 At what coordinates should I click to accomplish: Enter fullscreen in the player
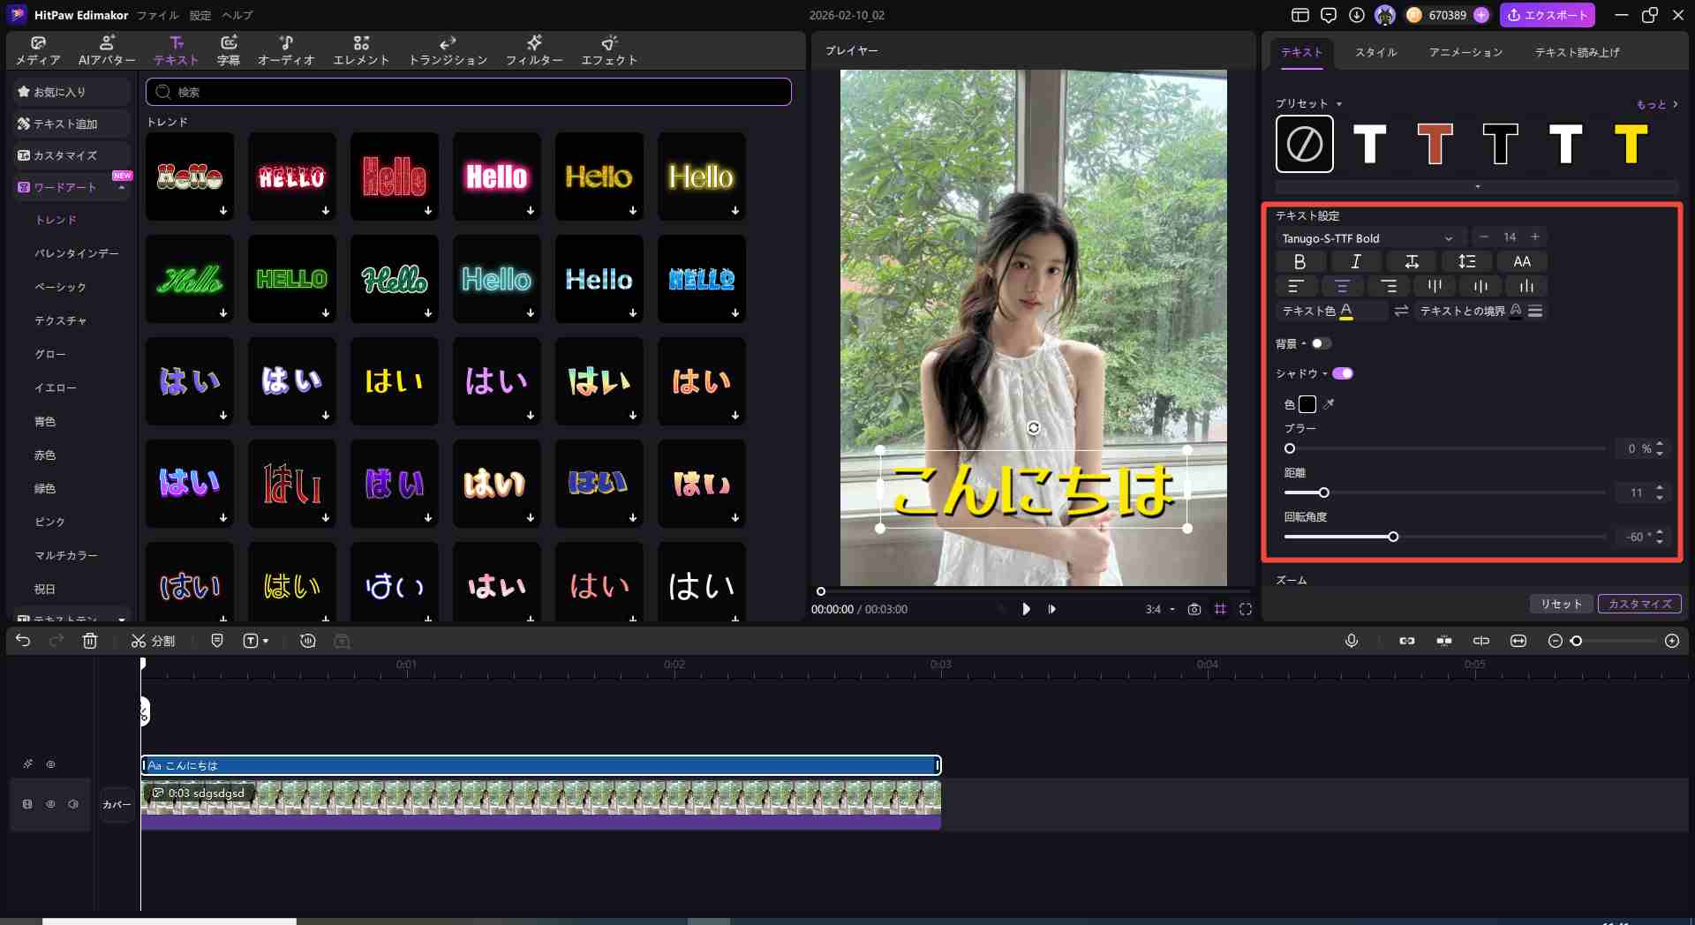tap(1246, 609)
